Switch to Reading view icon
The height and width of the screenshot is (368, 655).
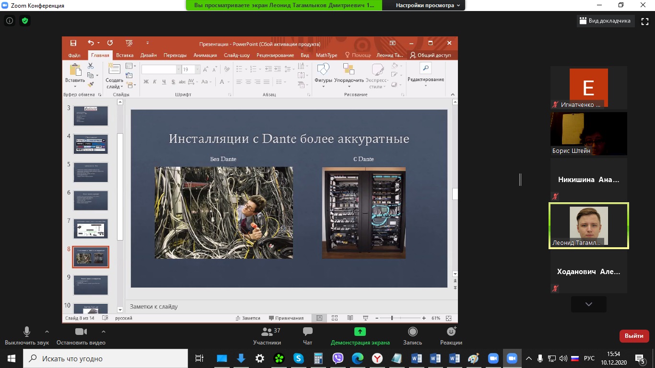coord(350,318)
